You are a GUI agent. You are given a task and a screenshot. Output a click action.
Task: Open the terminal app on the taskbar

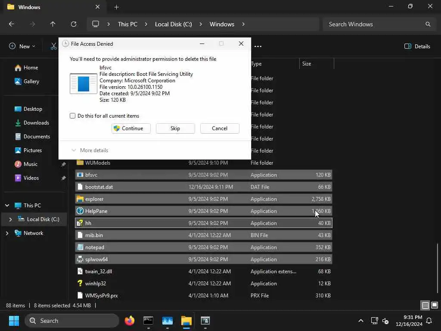(x=148, y=321)
